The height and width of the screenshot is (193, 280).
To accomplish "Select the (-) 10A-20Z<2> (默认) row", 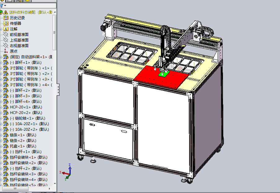I will 29,129.
